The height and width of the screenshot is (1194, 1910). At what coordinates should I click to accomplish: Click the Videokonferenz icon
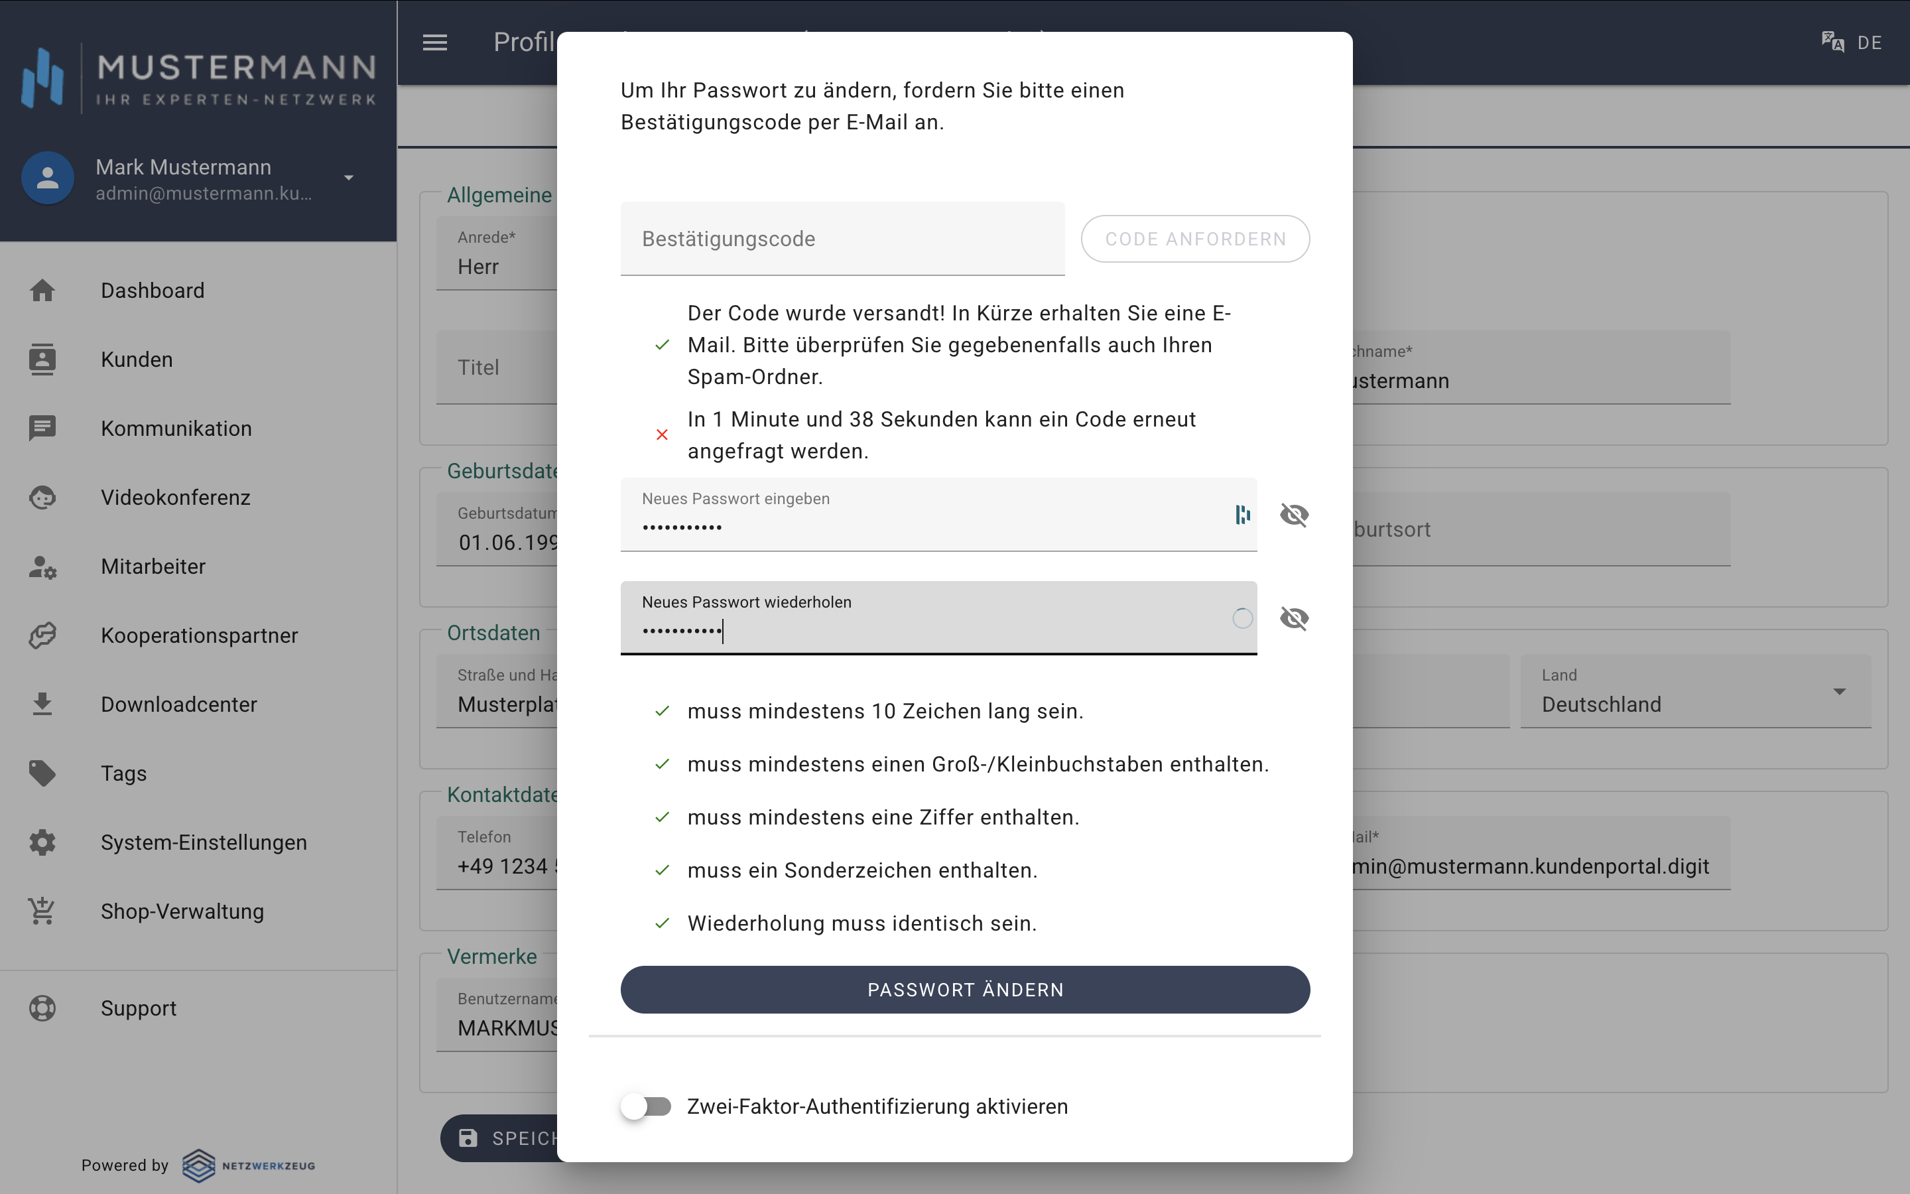[42, 497]
